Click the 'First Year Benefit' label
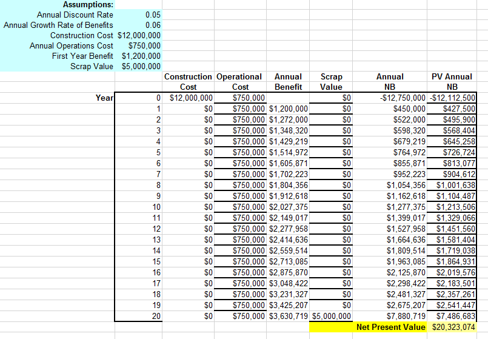This screenshot has width=488, height=339. pyautogui.click(x=82, y=56)
